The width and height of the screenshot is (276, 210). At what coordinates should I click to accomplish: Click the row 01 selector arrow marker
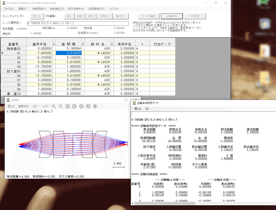point(3,53)
